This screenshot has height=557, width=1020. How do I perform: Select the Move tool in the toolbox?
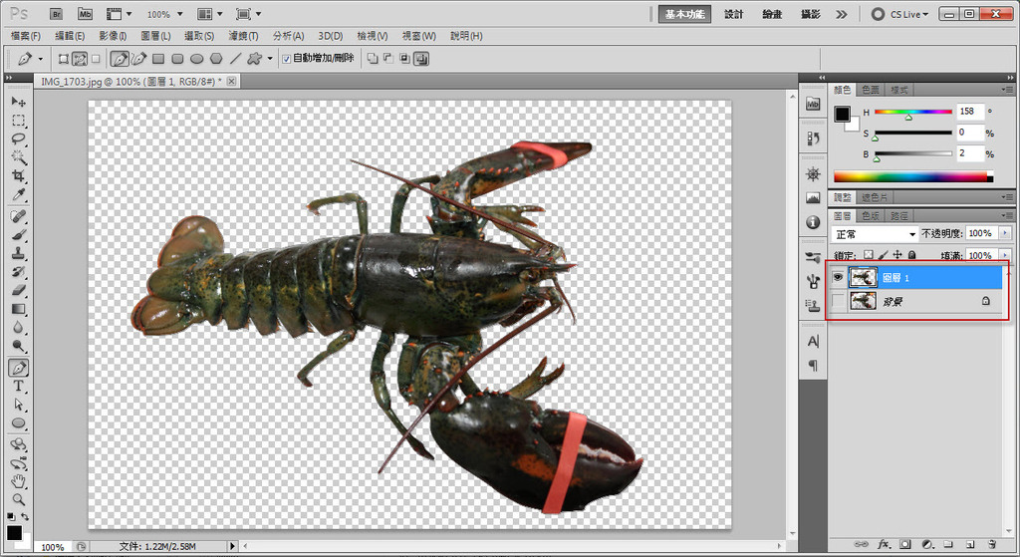(18, 102)
